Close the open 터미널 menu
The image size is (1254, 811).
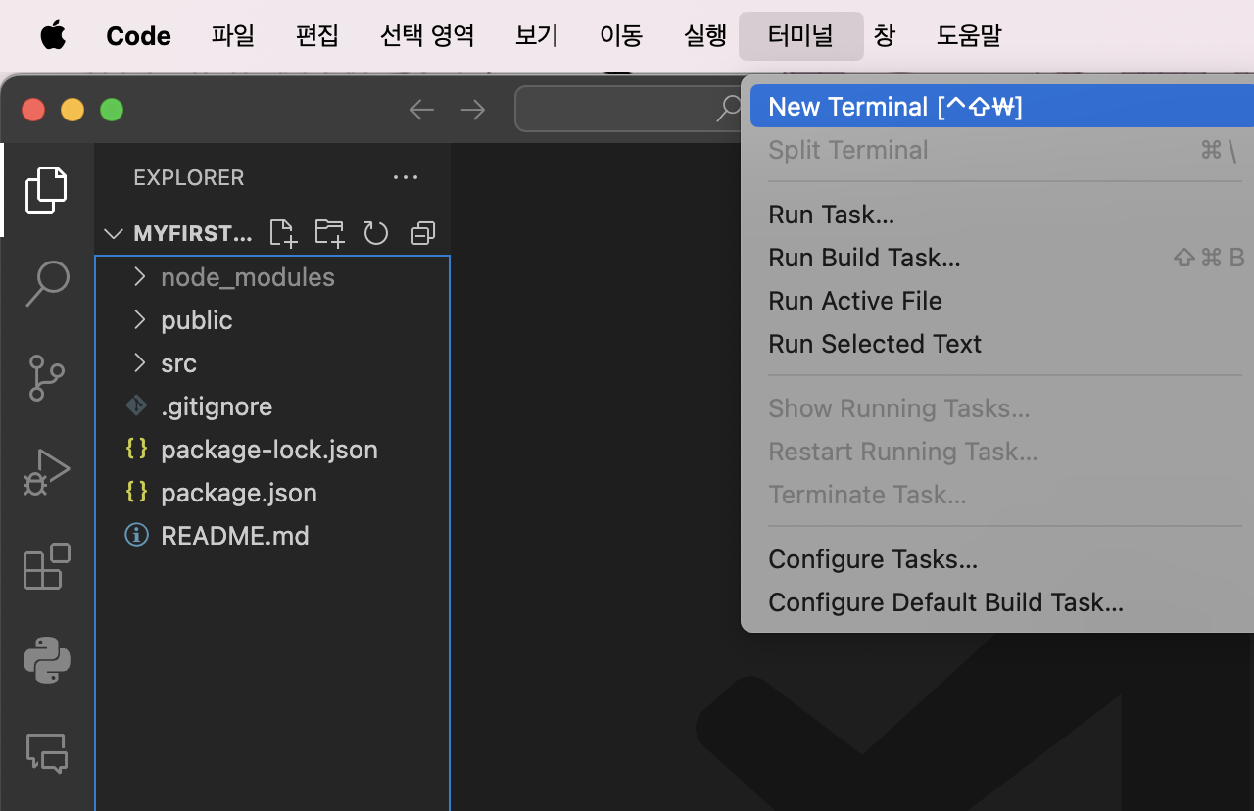(x=801, y=36)
